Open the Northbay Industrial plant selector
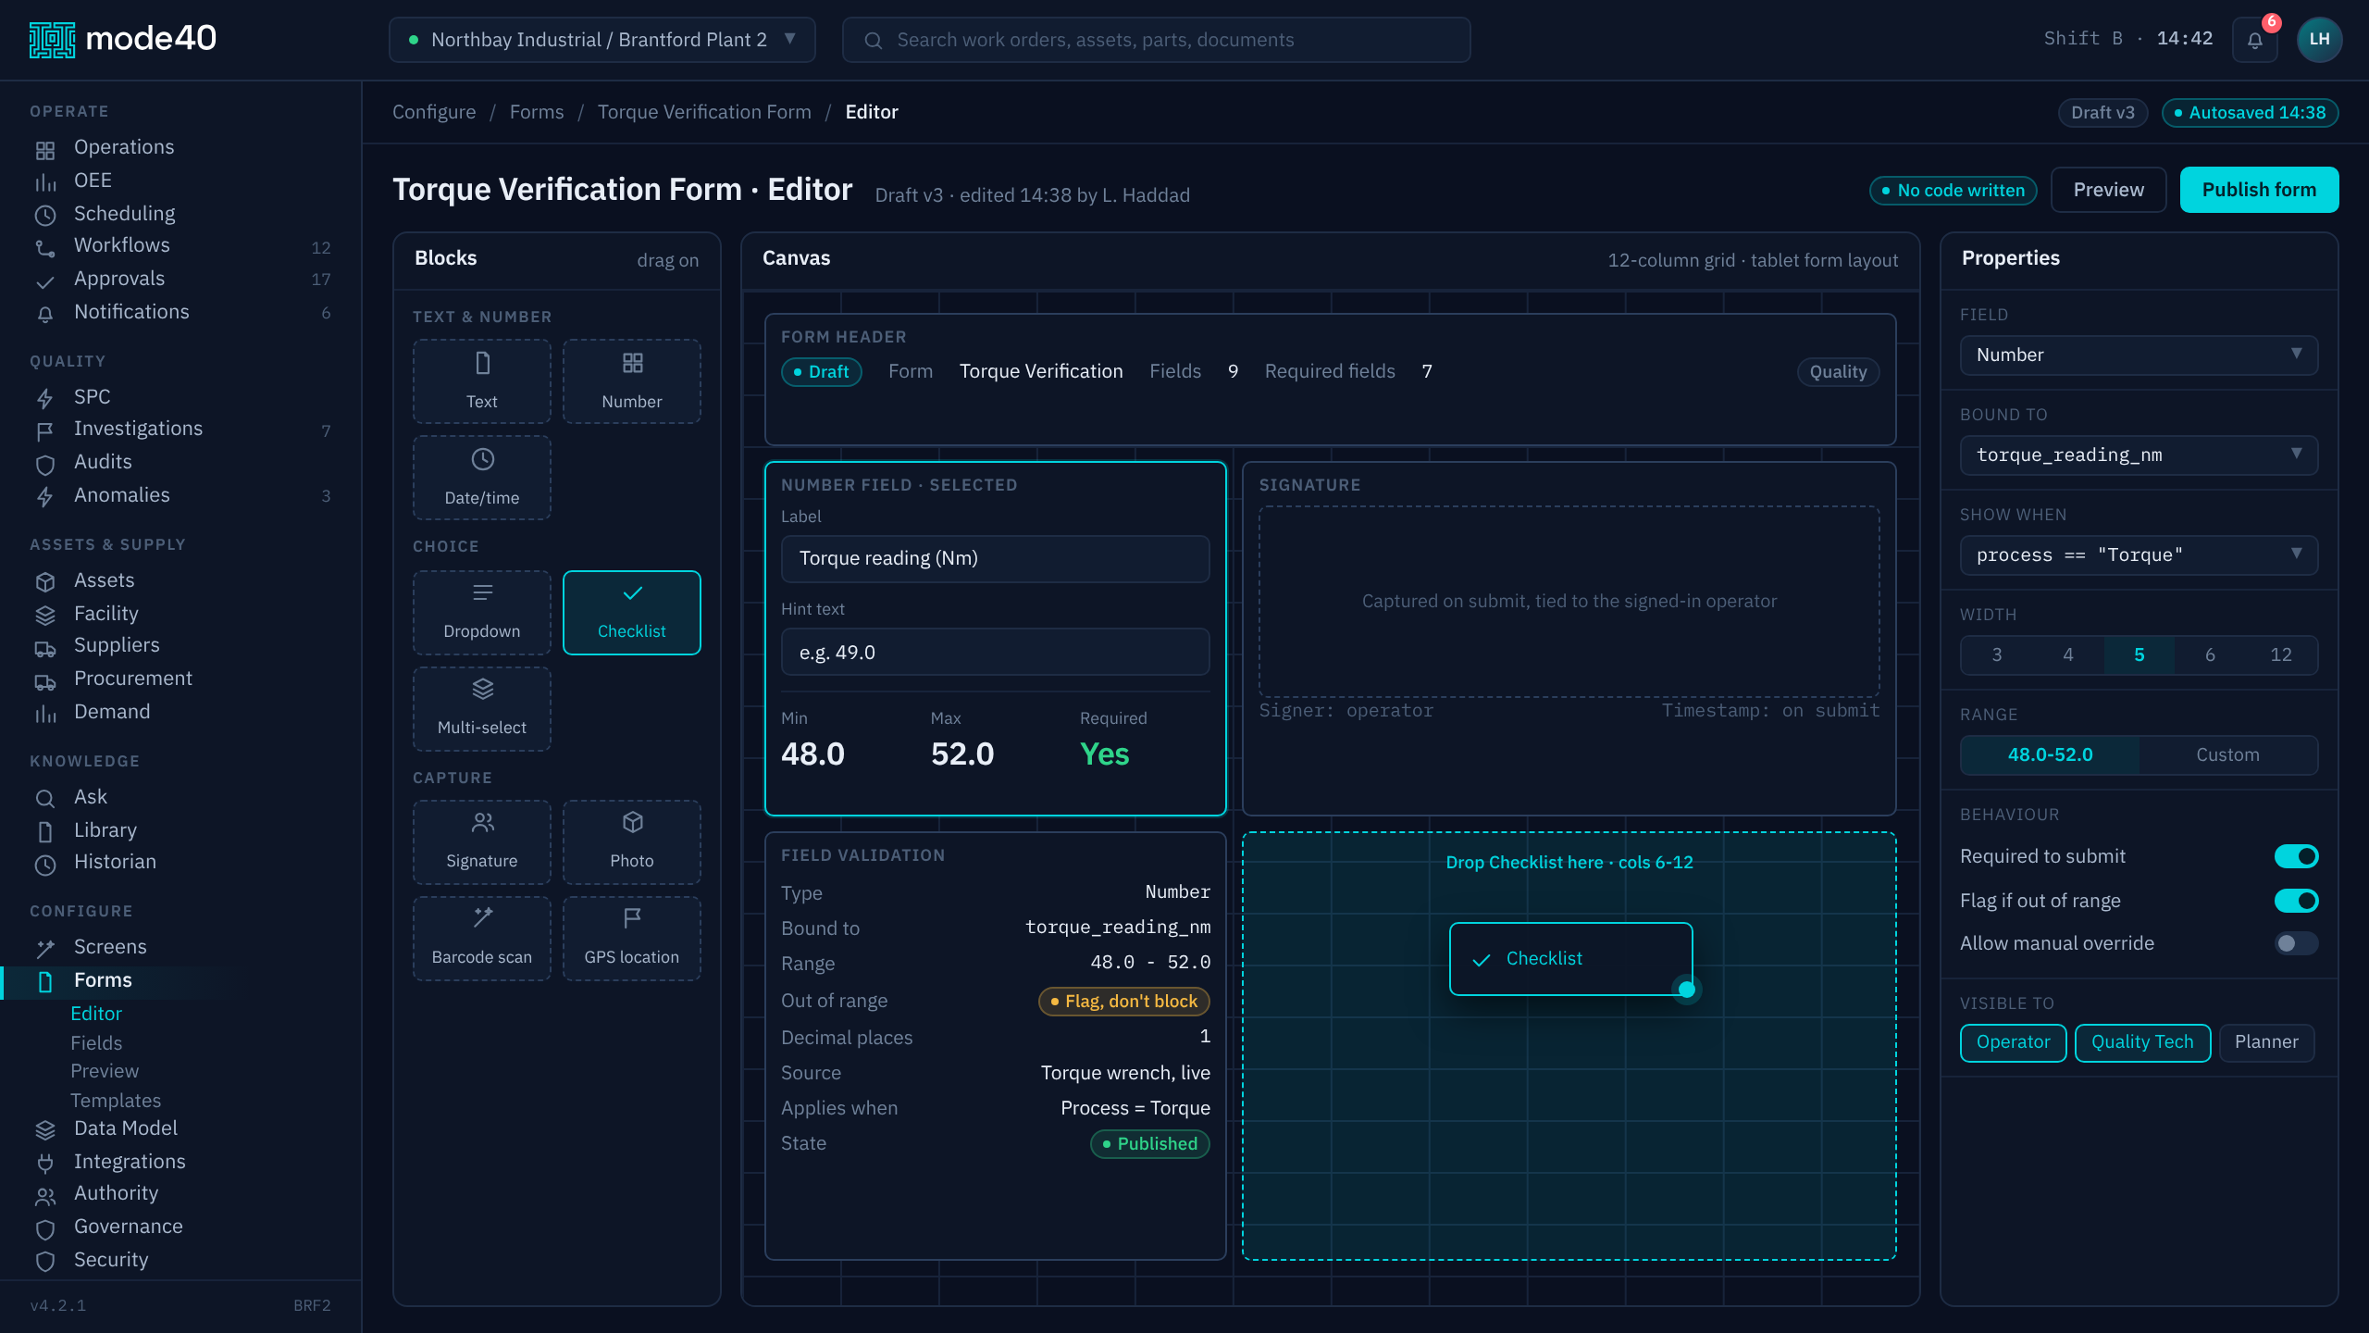 tap(602, 40)
